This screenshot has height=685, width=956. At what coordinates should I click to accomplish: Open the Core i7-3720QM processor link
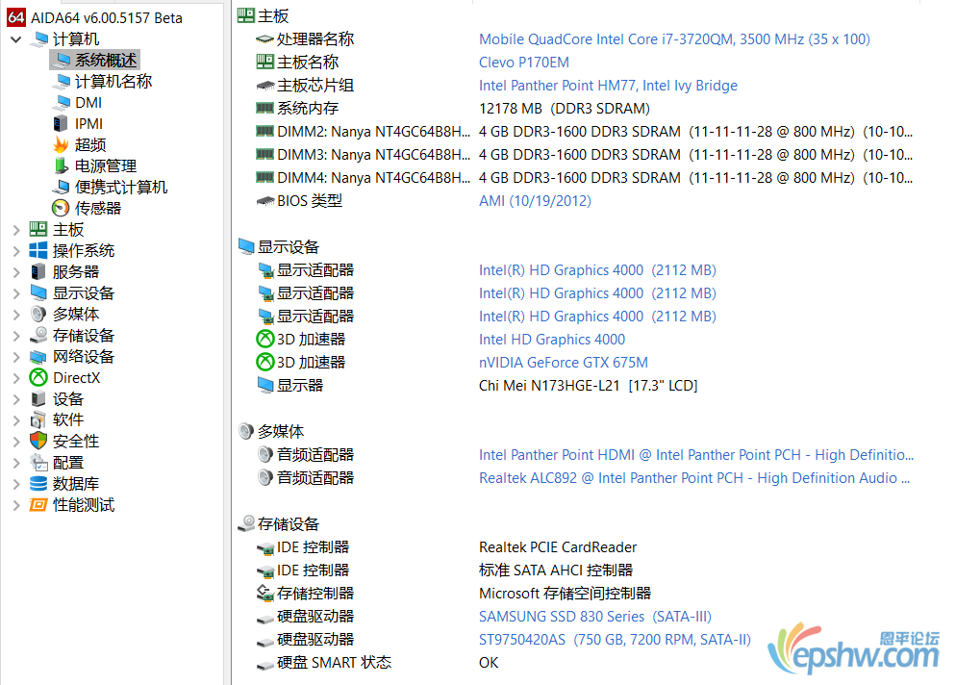coord(674,39)
